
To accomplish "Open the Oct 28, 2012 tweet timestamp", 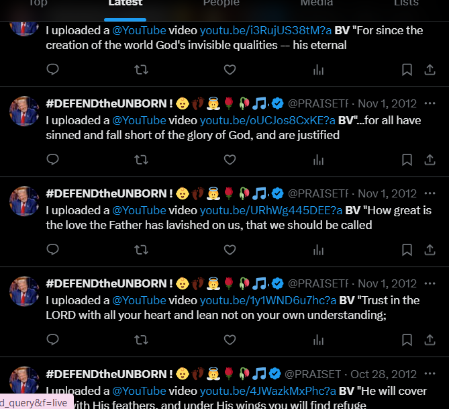I will 383,374.
